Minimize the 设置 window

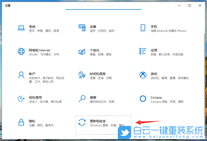[179, 5]
